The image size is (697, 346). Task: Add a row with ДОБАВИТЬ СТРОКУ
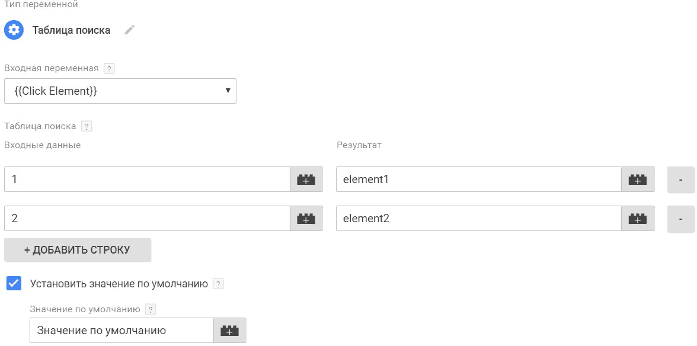point(78,250)
